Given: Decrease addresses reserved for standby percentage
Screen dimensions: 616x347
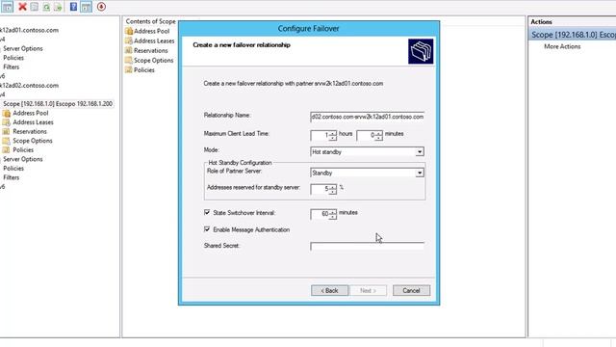Looking at the screenshot, I should tap(333, 192).
